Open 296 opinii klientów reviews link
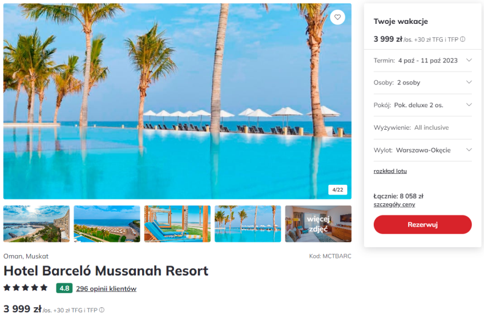This screenshot has height=314, width=484. click(106, 289)
